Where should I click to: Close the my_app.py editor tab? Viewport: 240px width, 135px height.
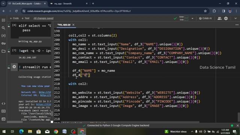73,25
